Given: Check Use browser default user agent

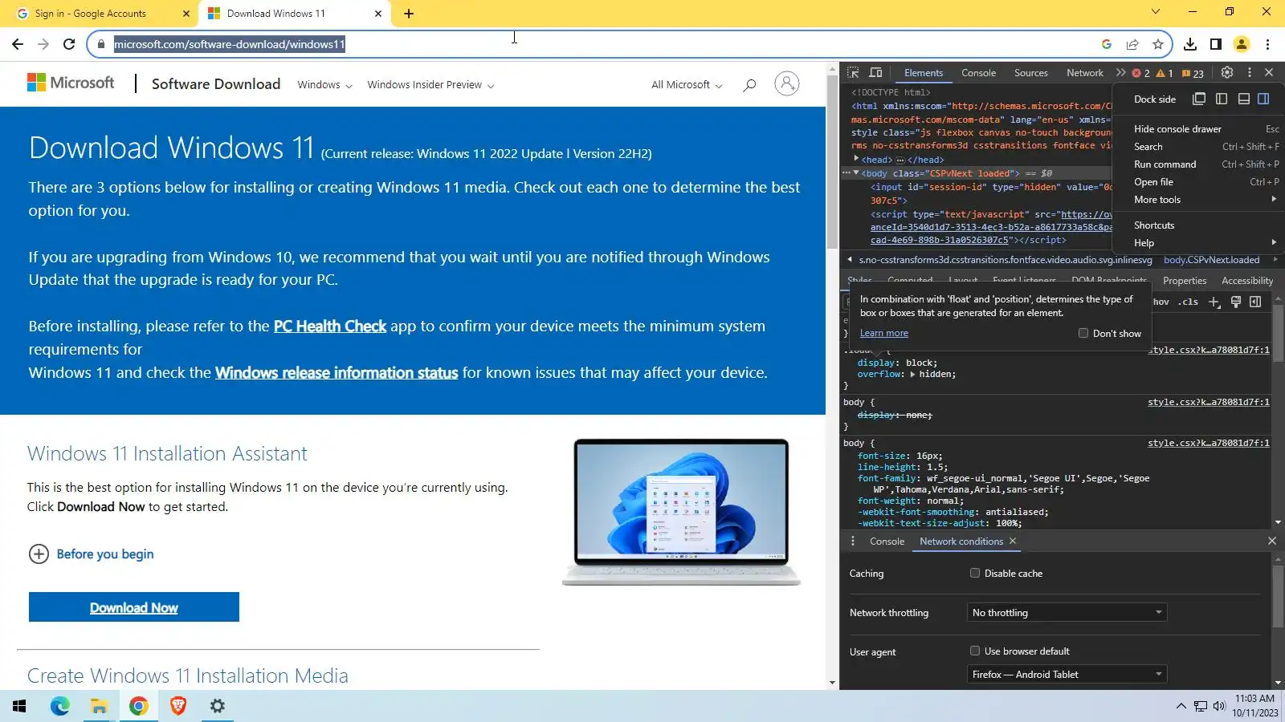Looking at the screenshot, I should pyautogui.click(x=975, y=651).
